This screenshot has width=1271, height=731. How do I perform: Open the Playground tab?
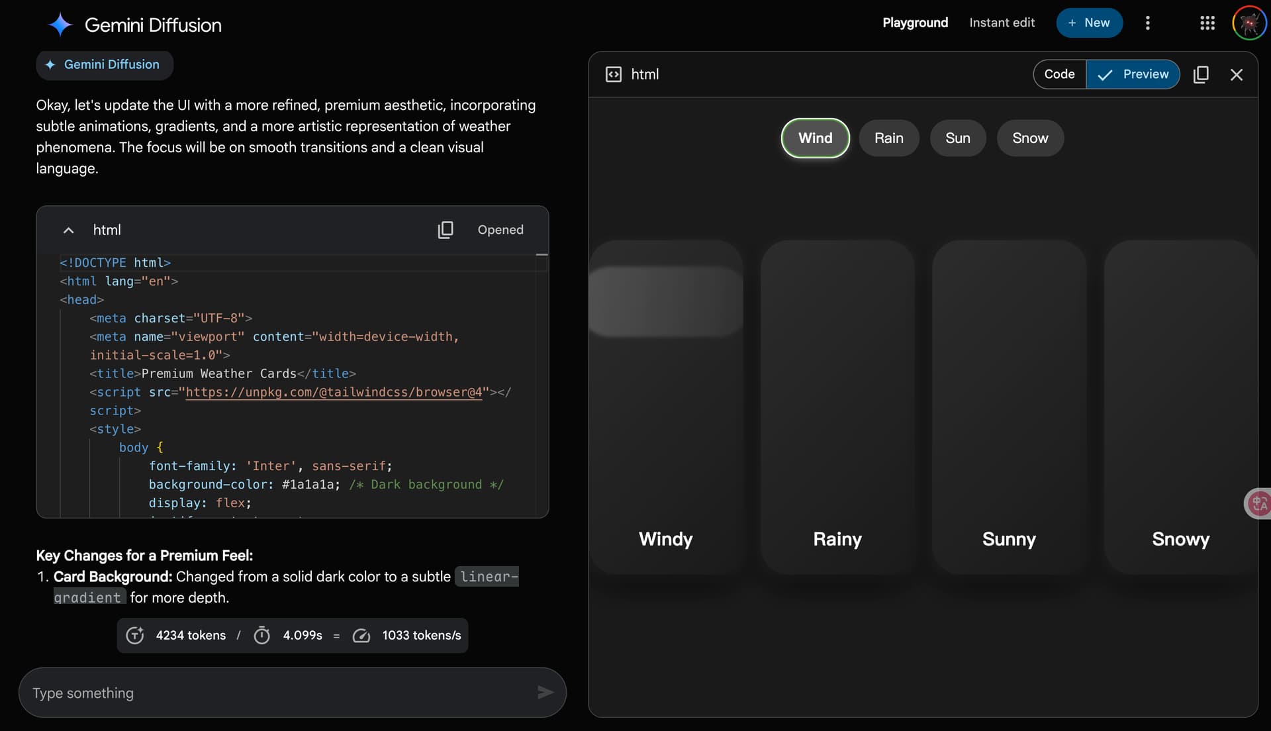(x=915, y=23)
